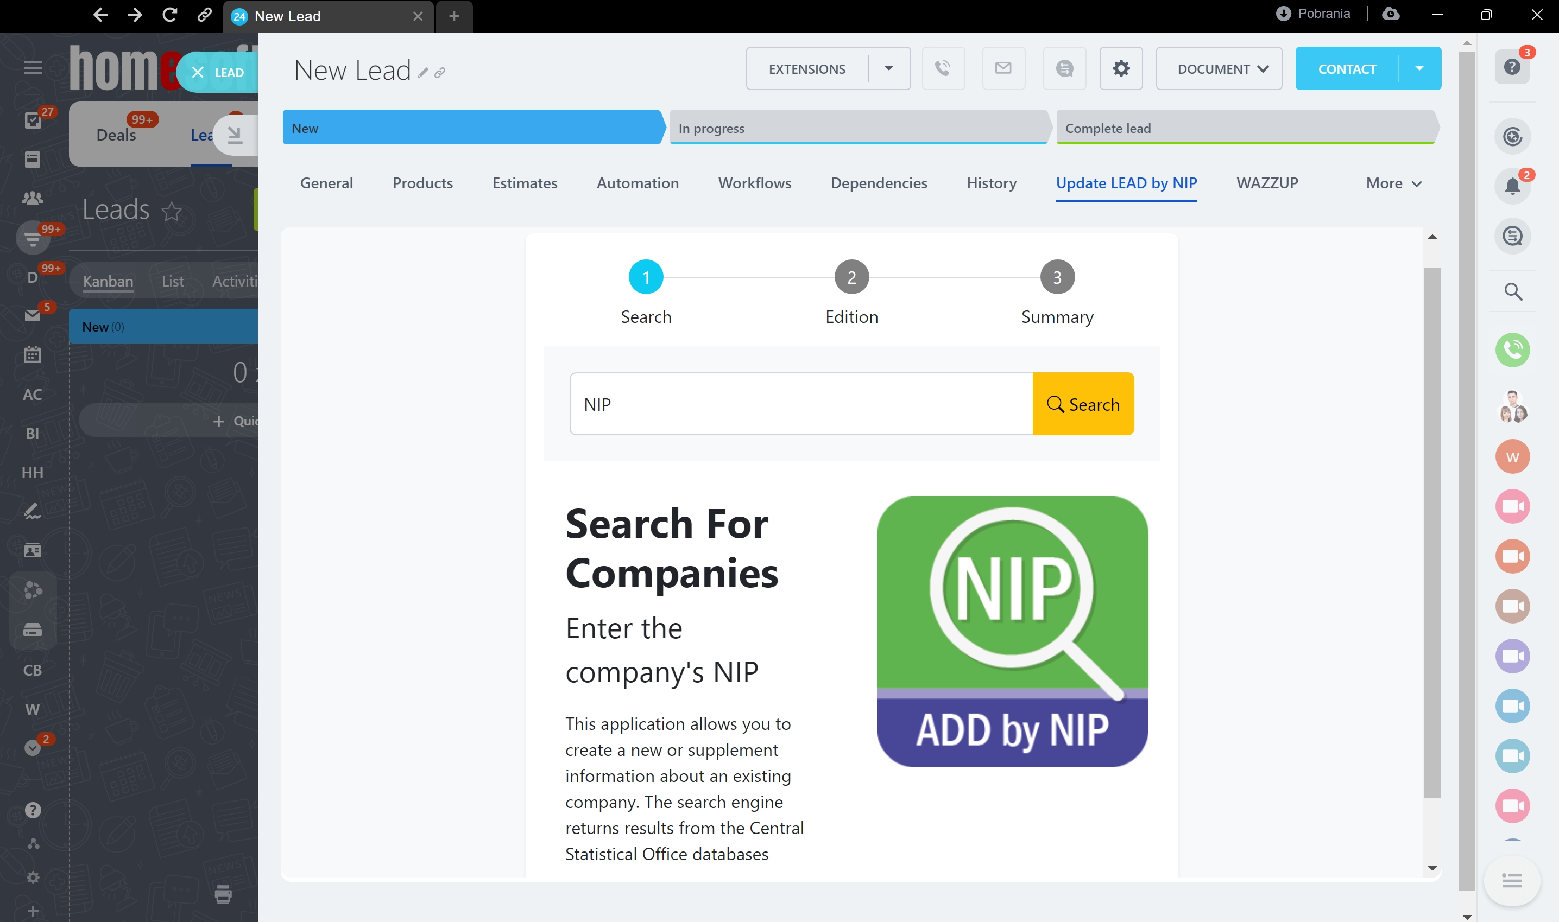Screen dimensions: 1559x922
Task: Click the pencil icon next to New Lead
Action: (422, 73)
